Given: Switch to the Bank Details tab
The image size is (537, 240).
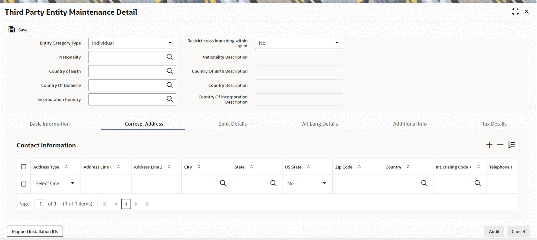Looking at the screenshot, I should coord(232,124).
